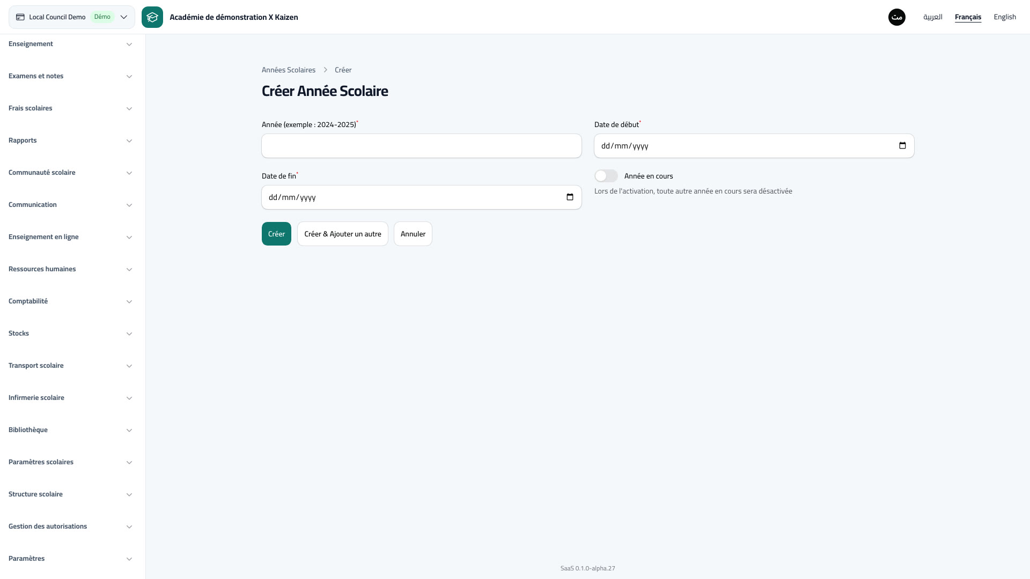The height and width of the screenshot is (579, 1030).
Task: Cancel with the Annuler button
Action: coord(413,234)
